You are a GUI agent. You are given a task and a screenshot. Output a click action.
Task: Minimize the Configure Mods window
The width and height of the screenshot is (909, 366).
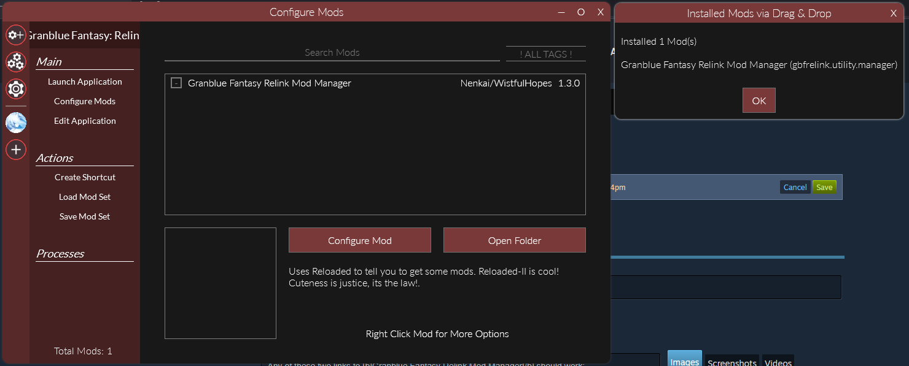pyautogui.click(x=561, y=12)
